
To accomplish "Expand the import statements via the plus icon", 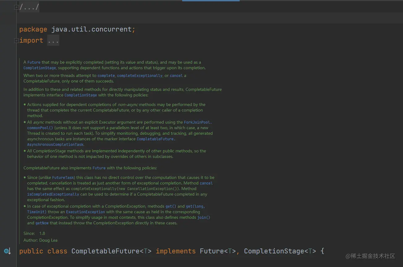I will [x=16, y=40].
